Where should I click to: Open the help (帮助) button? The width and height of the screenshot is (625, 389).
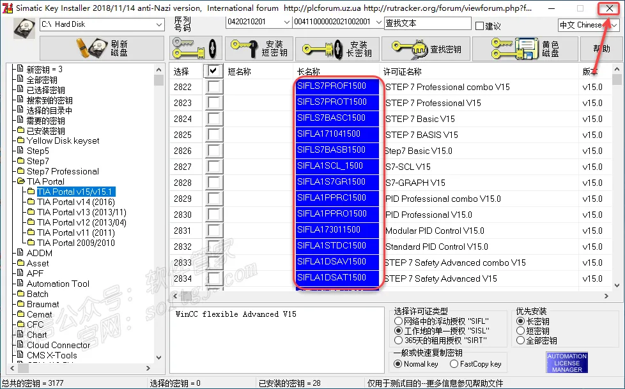[x=601, y=49]
